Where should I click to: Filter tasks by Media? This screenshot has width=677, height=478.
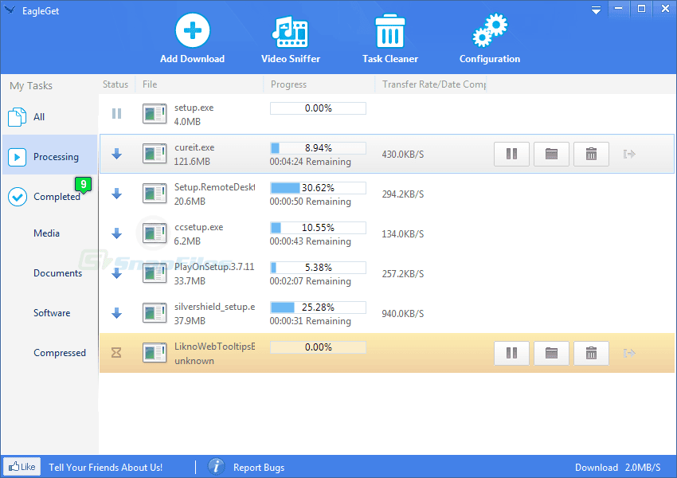tap(47, 233)
